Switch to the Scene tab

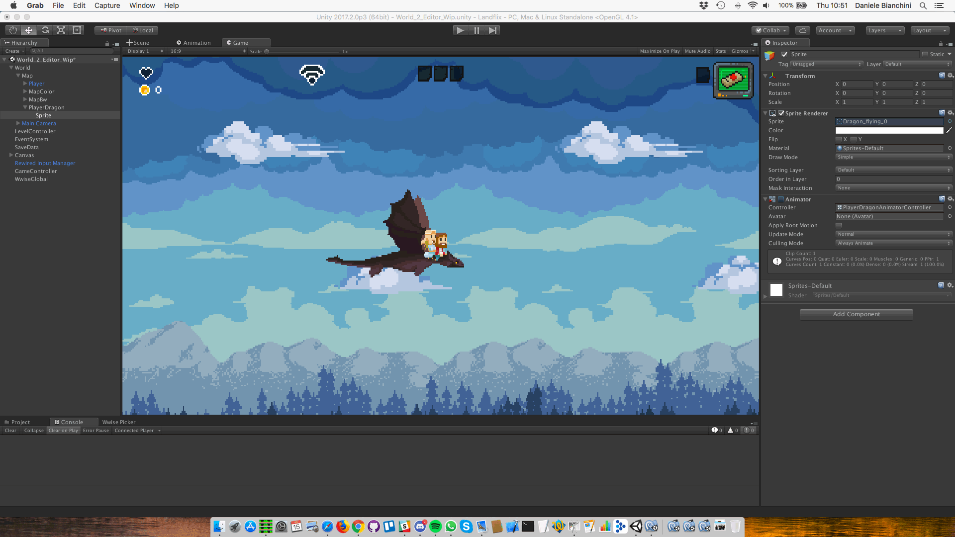tap(138, 43)
